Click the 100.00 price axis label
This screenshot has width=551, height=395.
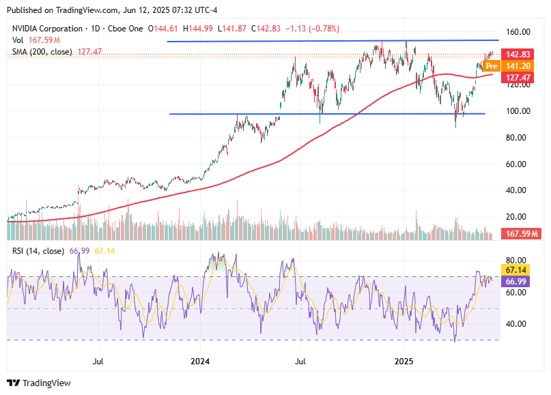[518, 111]
